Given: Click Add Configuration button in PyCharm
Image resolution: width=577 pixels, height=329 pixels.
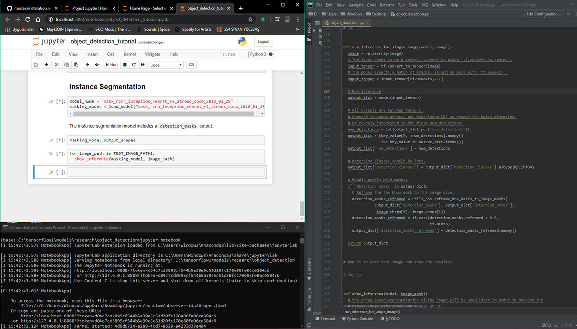Looking at the screenshot, I should tap(543, 14).
